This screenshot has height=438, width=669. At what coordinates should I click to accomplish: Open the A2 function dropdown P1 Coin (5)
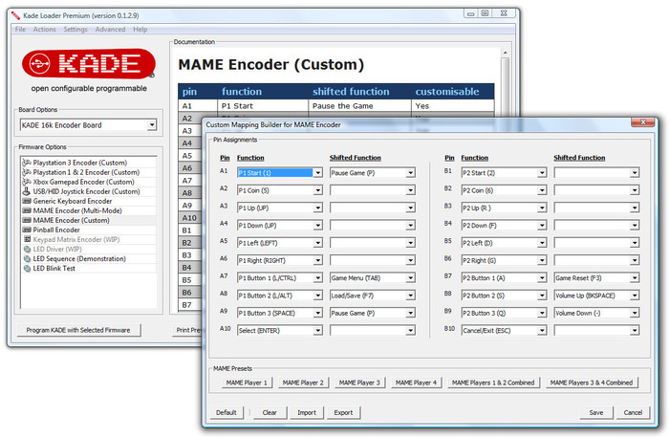click(318, 190)
